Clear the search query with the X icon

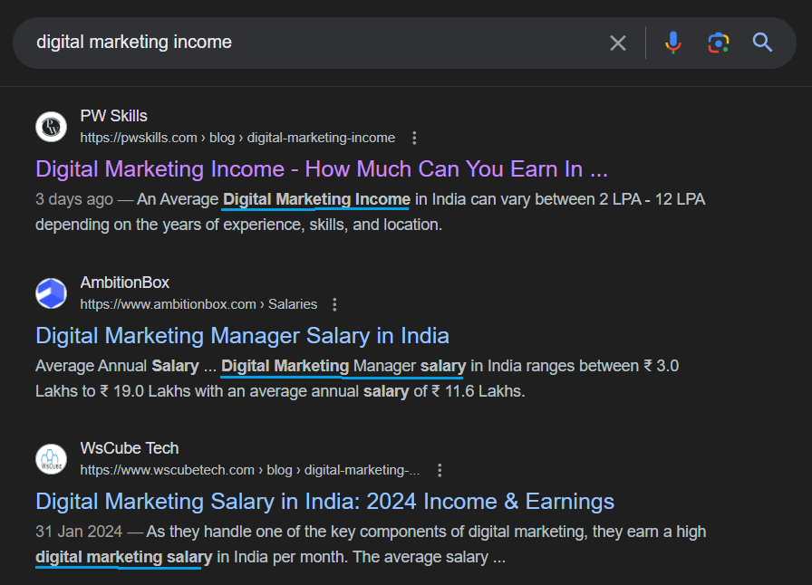pos(618,43)
